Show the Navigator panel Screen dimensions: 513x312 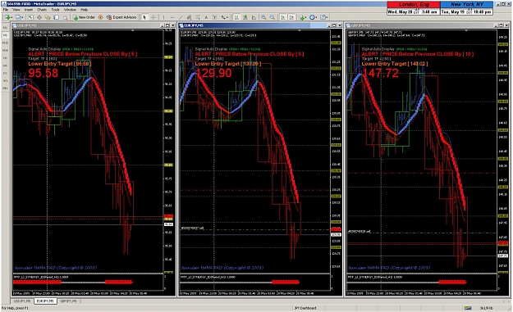click(x=48, y=17)
